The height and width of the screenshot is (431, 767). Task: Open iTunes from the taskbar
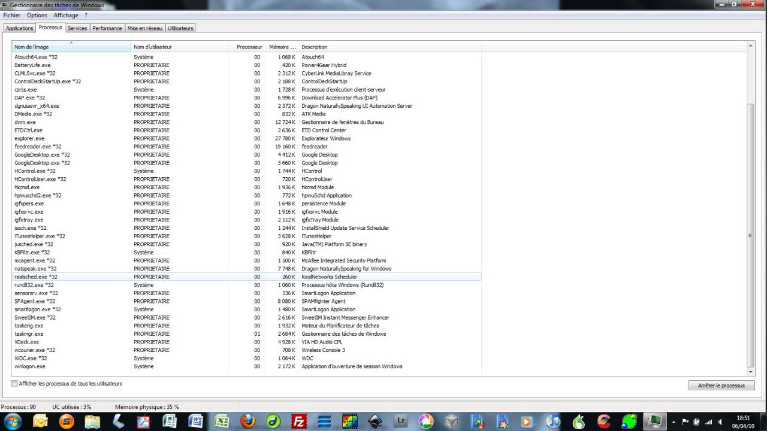coord(552,421)
